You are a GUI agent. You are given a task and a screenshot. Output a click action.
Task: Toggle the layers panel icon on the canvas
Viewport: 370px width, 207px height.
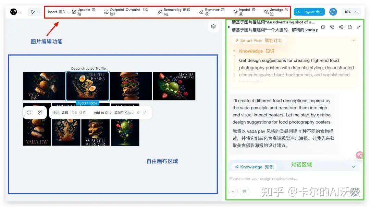pos(213,26)
